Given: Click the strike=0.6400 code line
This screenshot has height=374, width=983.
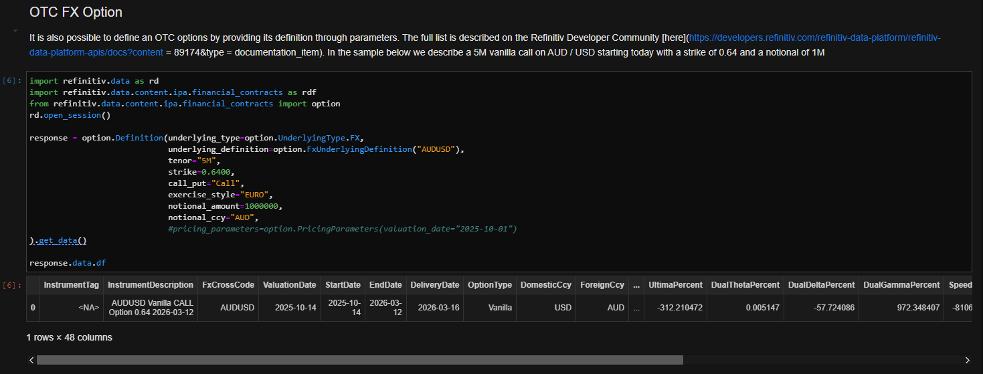Looking at the screenshot, I should (x=201, y=172).
